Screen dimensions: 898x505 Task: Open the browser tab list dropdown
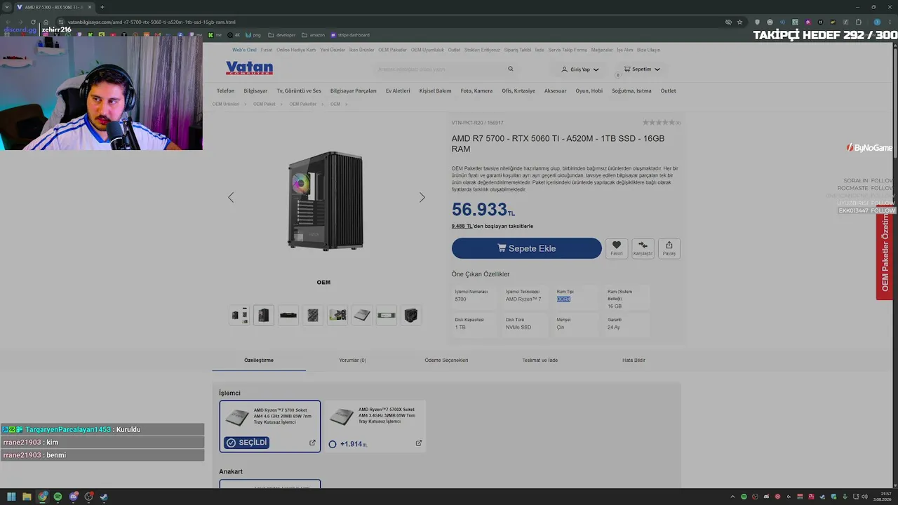pos(7,7)
